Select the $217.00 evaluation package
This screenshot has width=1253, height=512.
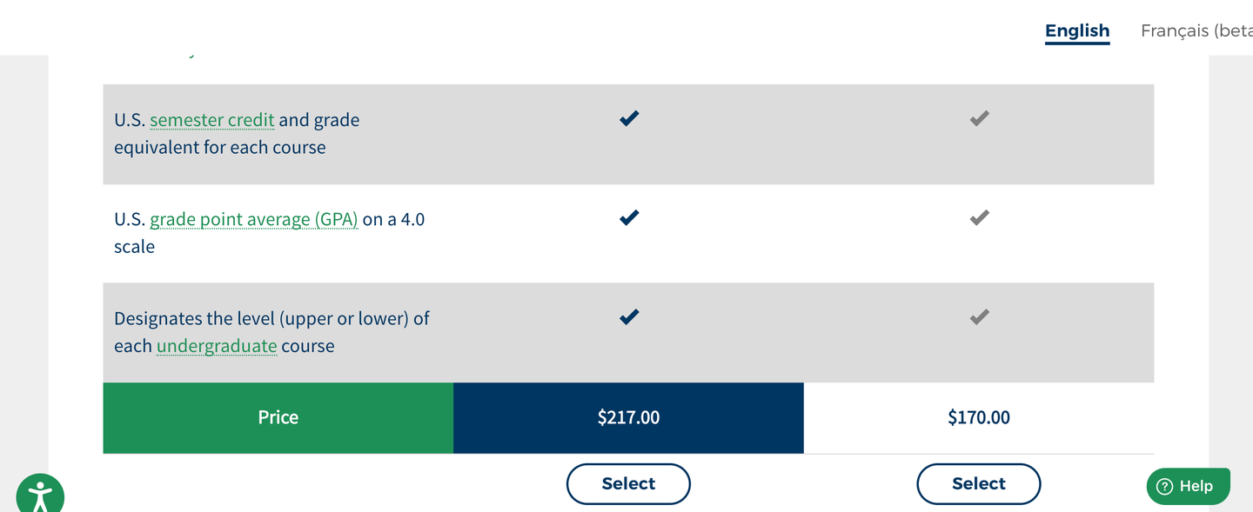pos(628,484)
